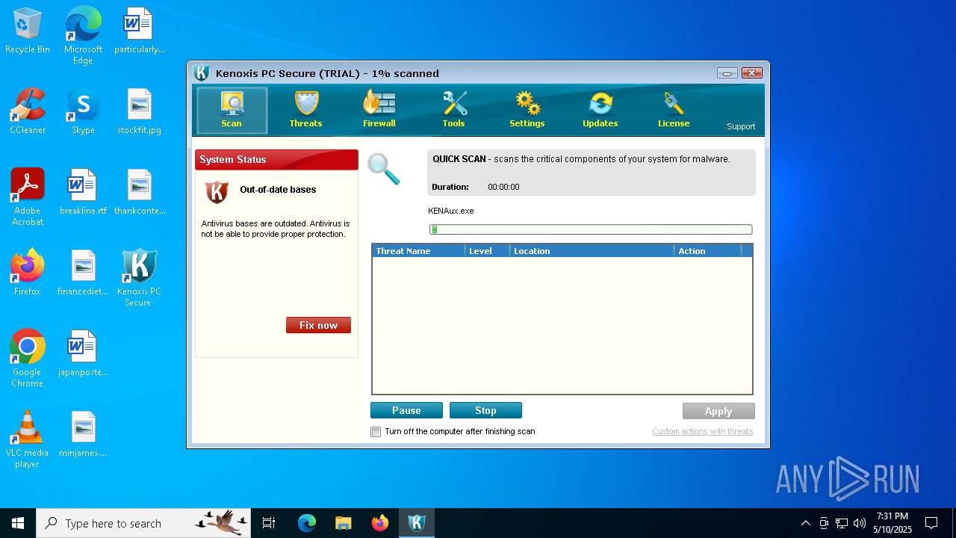
Task: Click the Out-of-date bases shield icon
Action: [217, 192]
